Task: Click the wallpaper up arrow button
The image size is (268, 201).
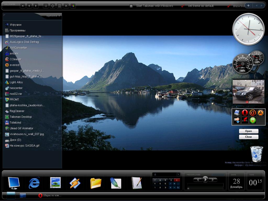Action: coord(23,6)
